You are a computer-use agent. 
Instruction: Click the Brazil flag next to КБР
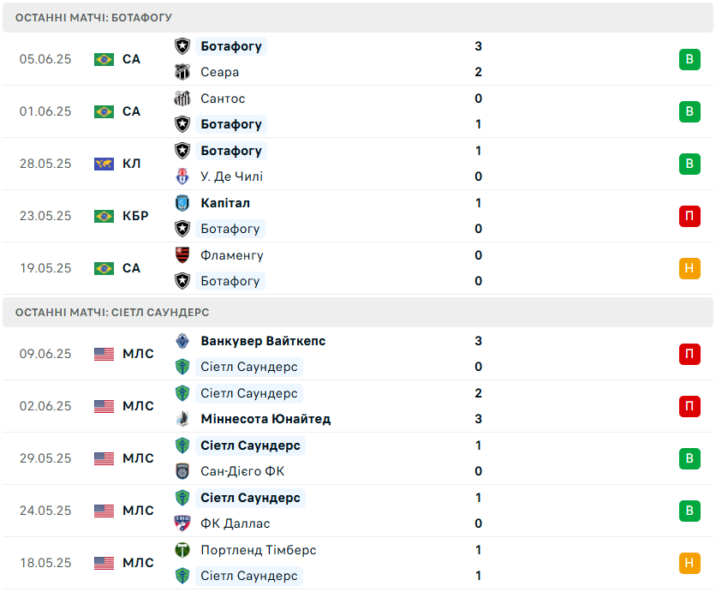pyautogui.click(x=104, y=216)
